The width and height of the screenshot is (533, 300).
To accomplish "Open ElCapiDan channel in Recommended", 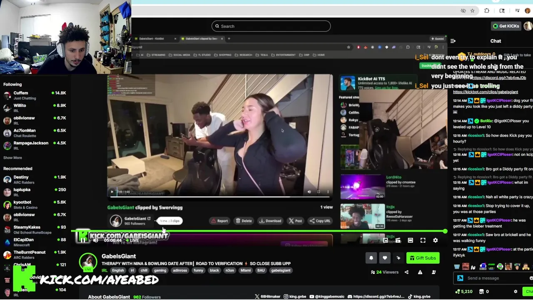I will coord(35,242).
